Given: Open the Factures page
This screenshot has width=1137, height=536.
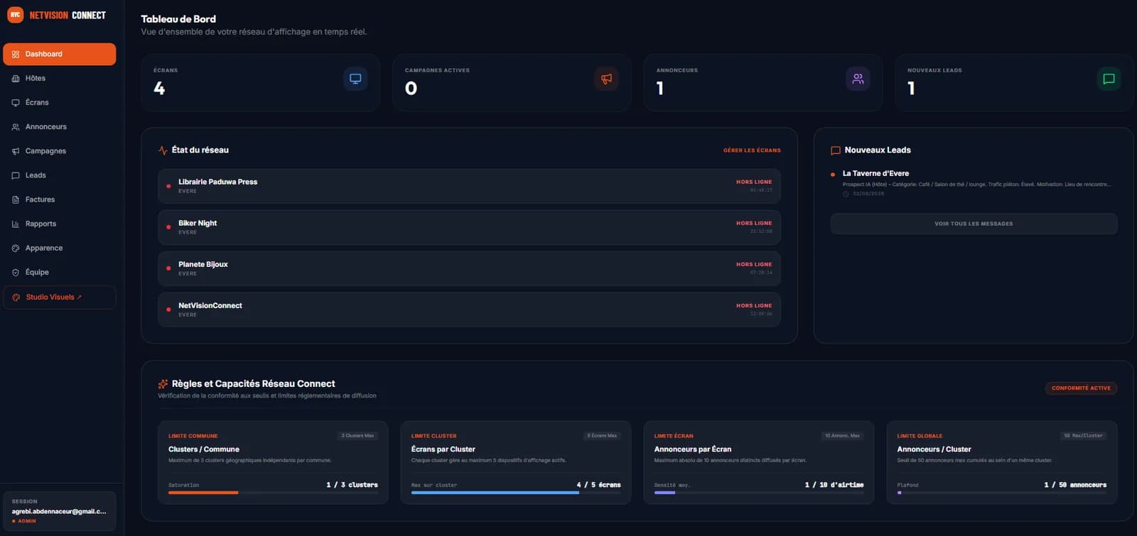Looking at the screenshot, I should [x=59, y=199].
